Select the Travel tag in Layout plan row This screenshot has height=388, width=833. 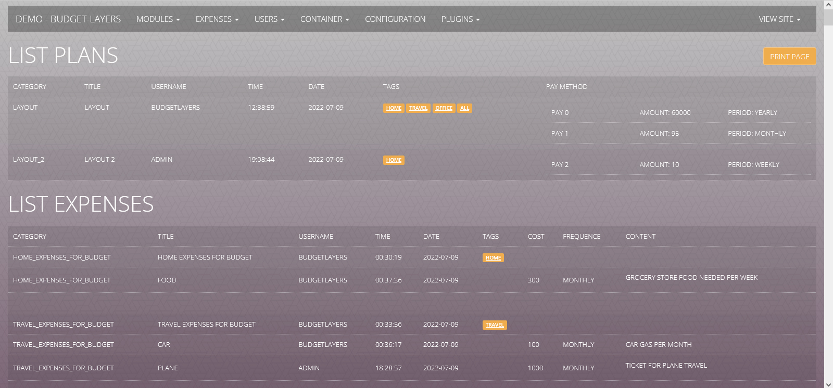418,108
